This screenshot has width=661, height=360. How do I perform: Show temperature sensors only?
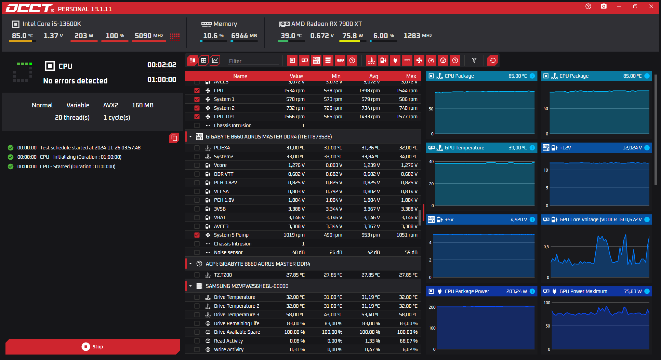click(x=371, y=61)
